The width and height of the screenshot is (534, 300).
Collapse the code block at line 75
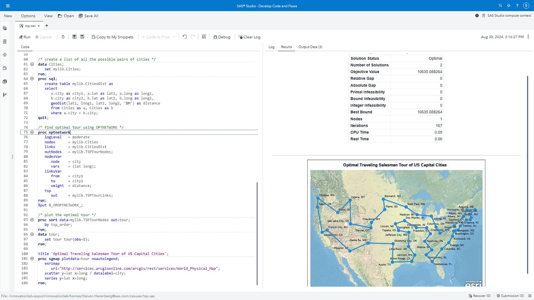[32, 132]
